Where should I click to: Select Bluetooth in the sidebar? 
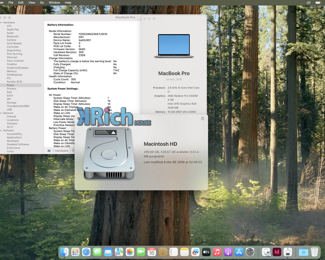(13, 37)
